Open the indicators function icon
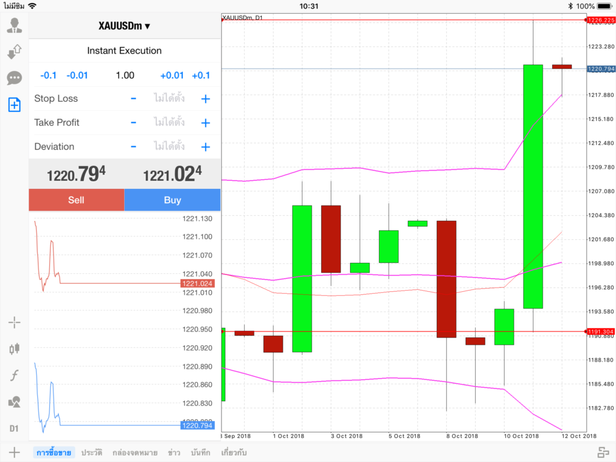616x462 pixels. pyautogui.click(x=14, y=376)
